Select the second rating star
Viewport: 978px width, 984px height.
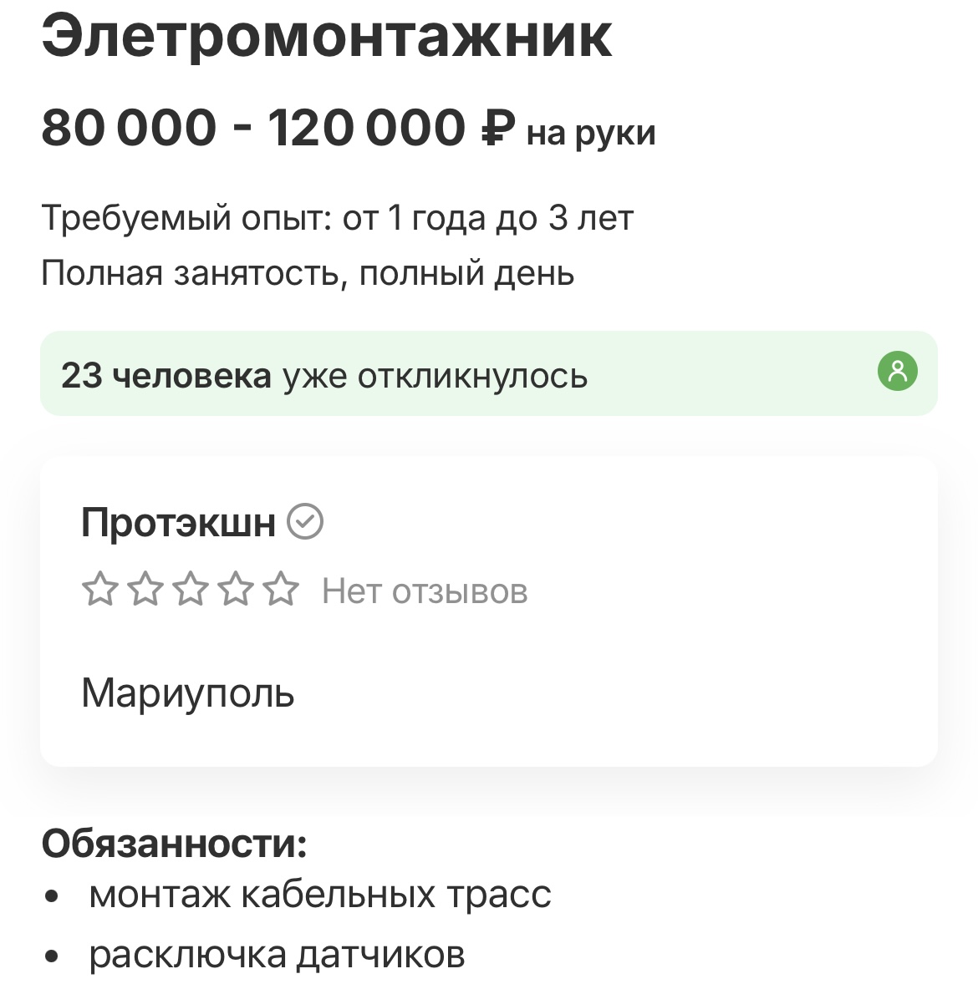[x=145, y=590]
